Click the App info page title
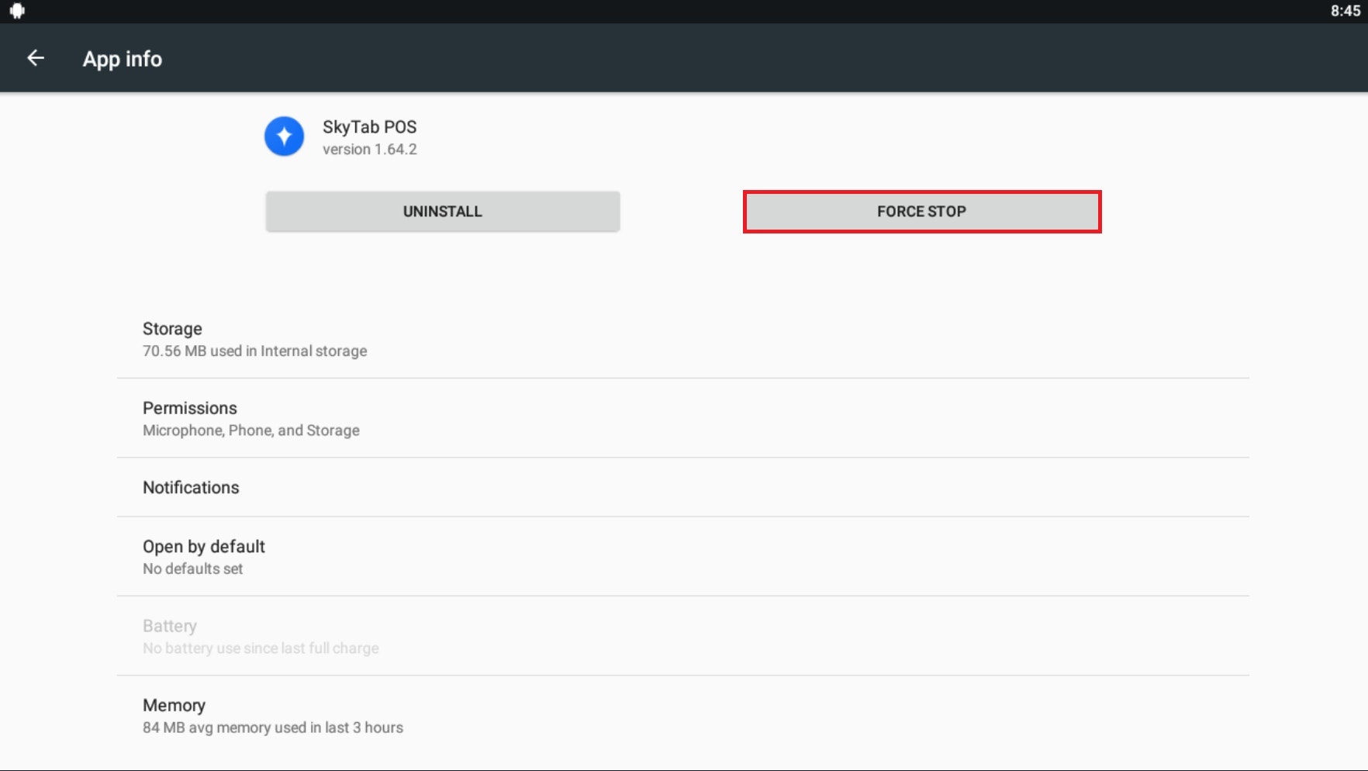 pyautogui.click(x=123, y=59)
